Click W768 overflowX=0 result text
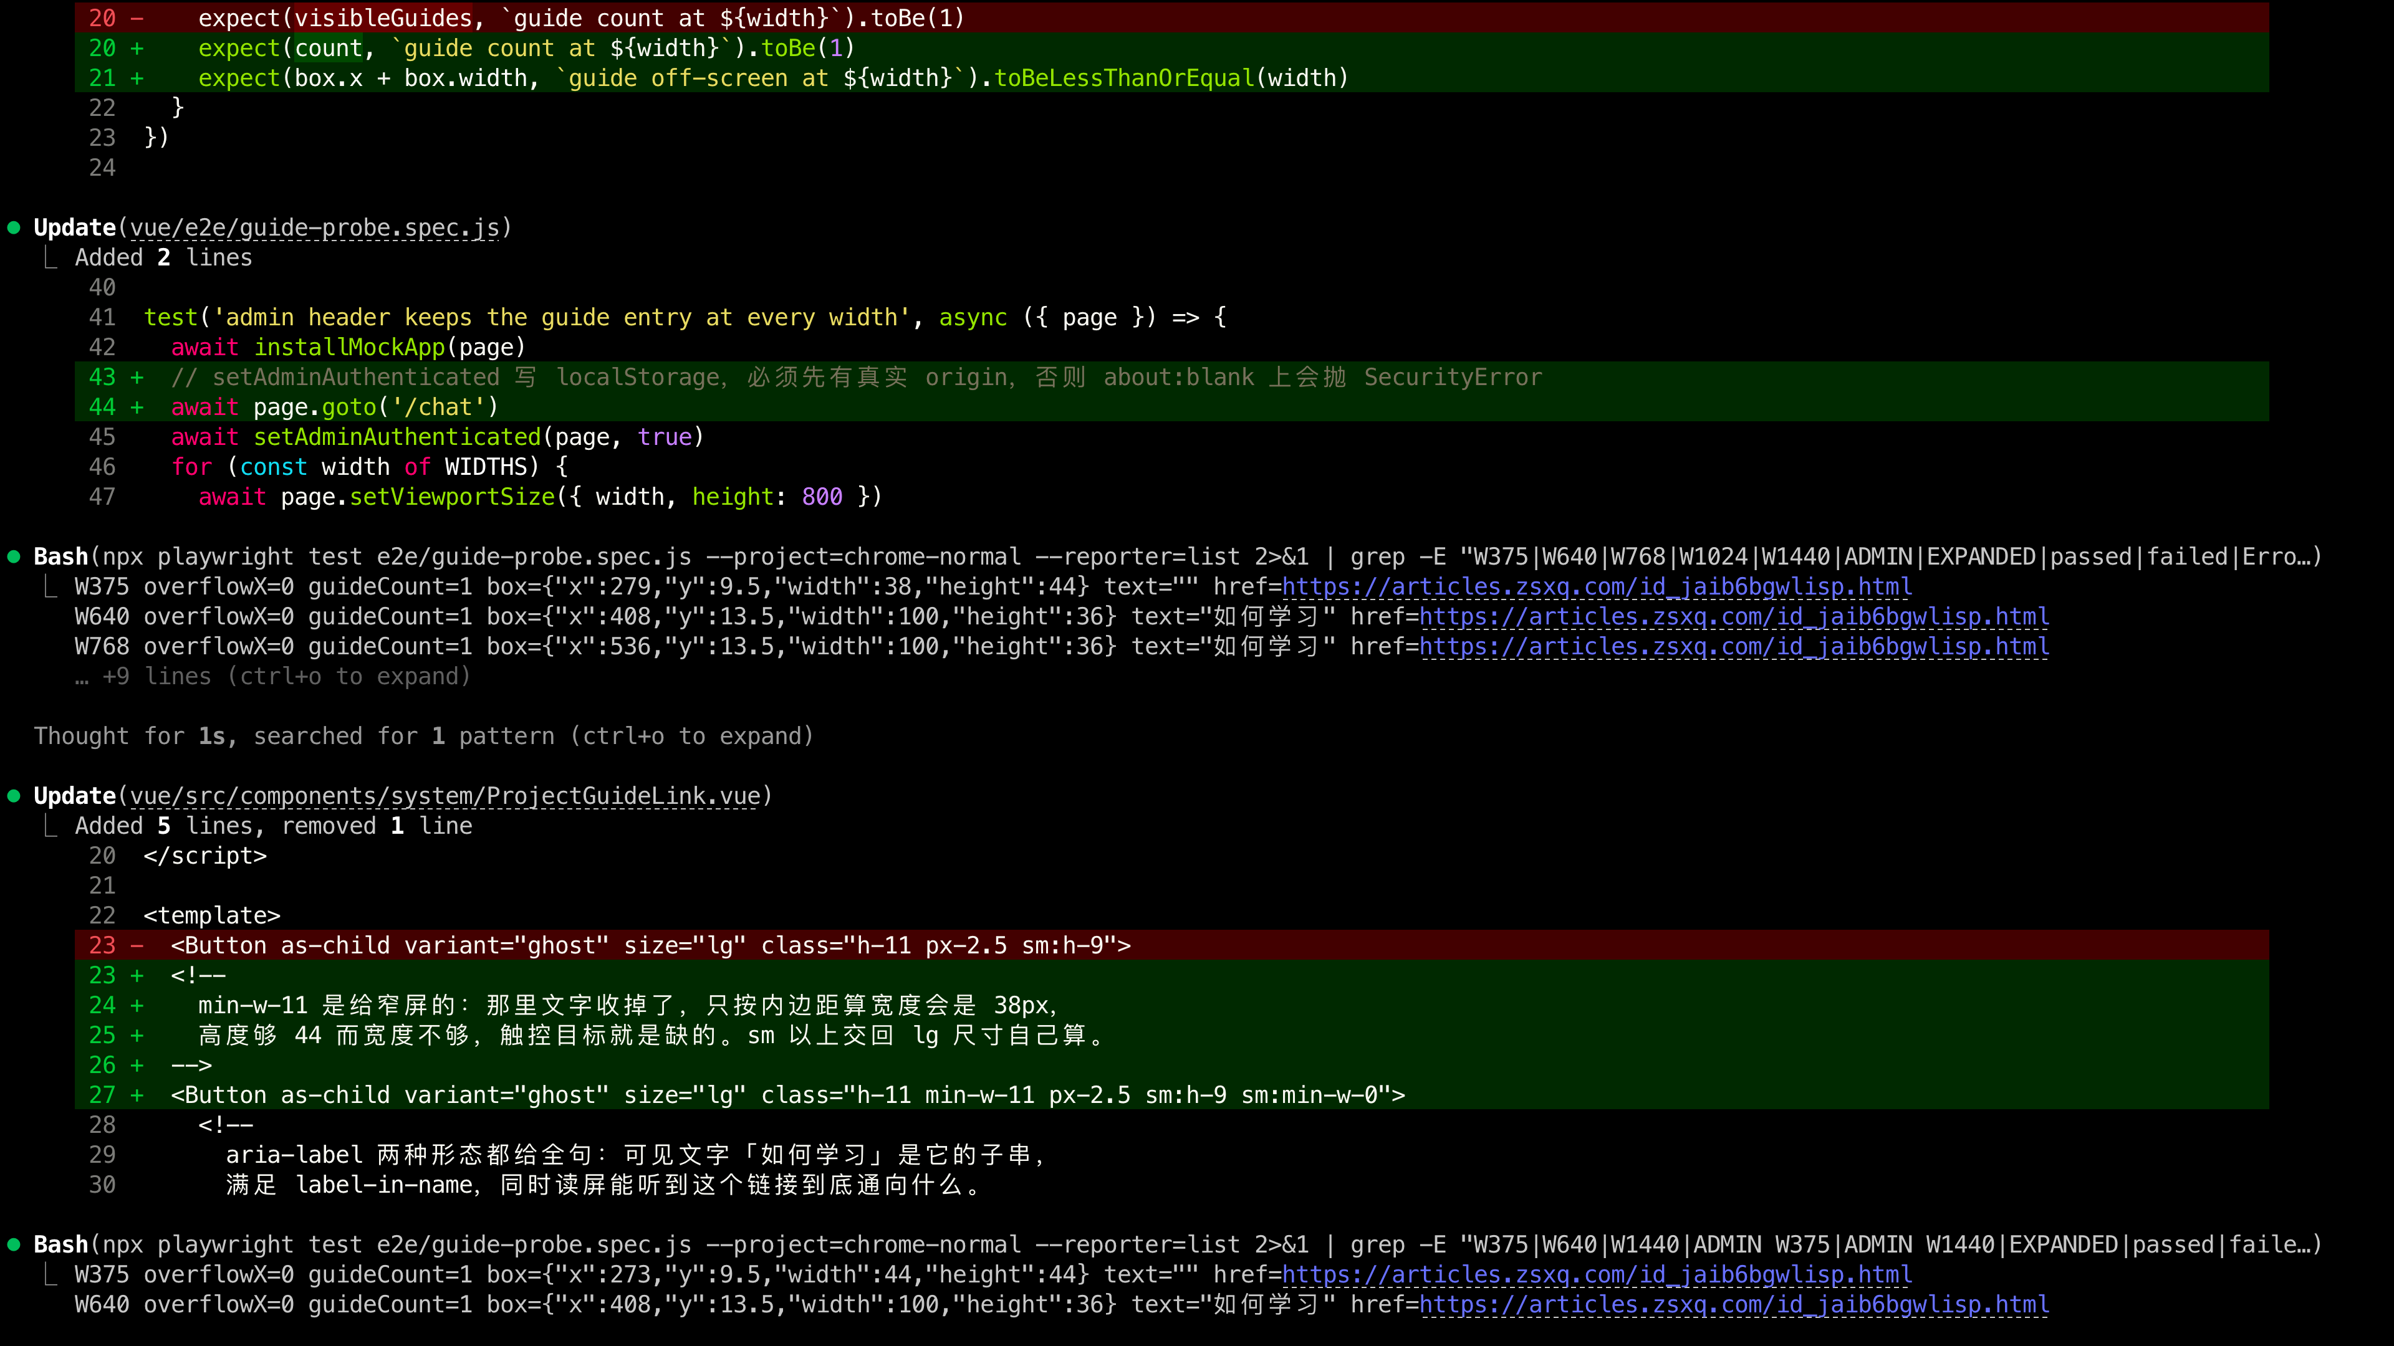Image resolution: width=2394 pixels, height=1346 pixels. click(704, 647)
